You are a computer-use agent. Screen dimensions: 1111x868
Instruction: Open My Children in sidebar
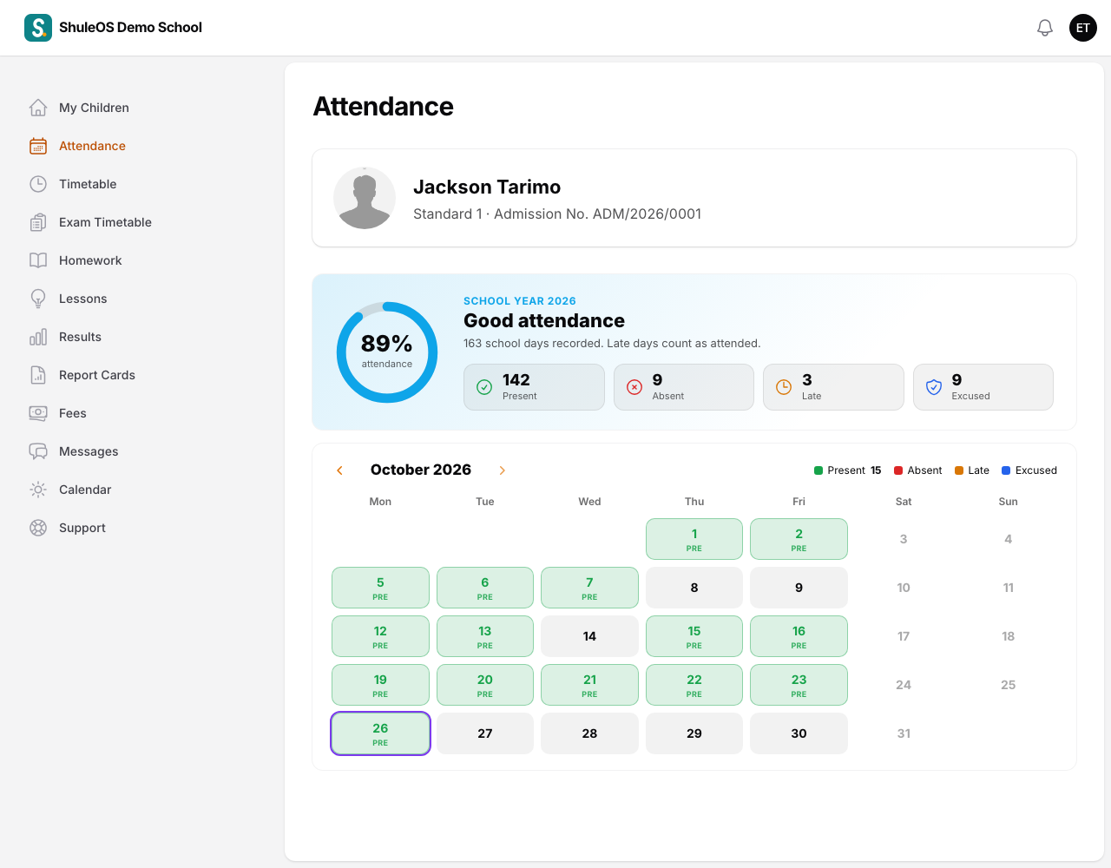[94, 108]
